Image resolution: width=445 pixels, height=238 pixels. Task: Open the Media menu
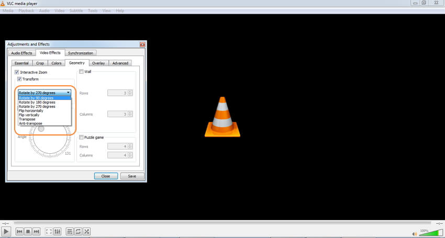8,11
